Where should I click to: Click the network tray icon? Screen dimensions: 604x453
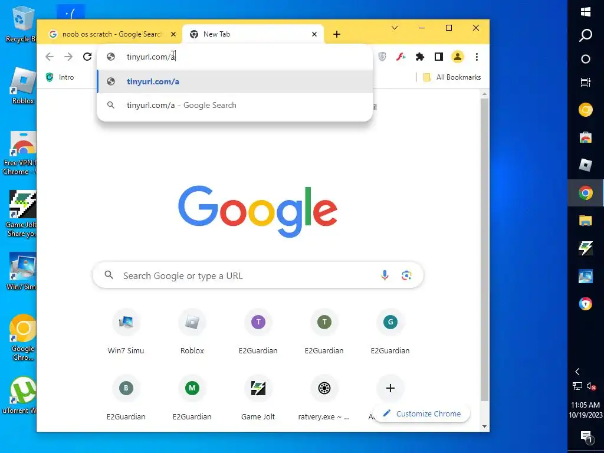(x=577, y=386)
